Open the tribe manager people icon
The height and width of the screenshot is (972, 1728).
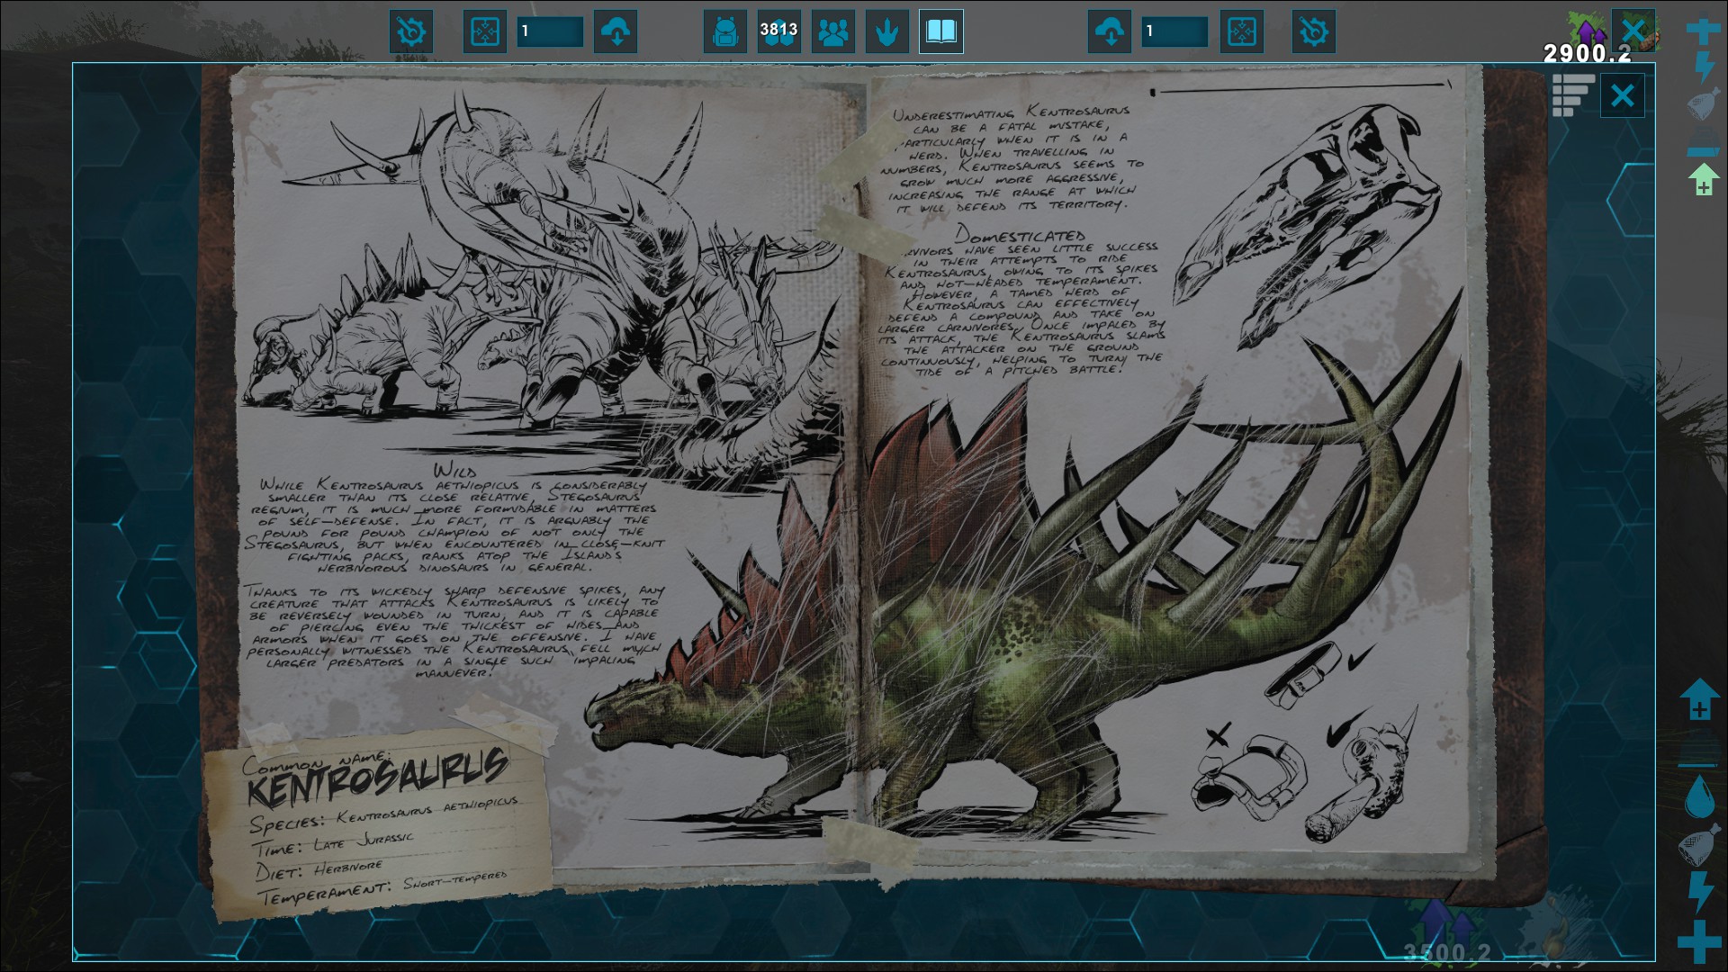(833, 31)
